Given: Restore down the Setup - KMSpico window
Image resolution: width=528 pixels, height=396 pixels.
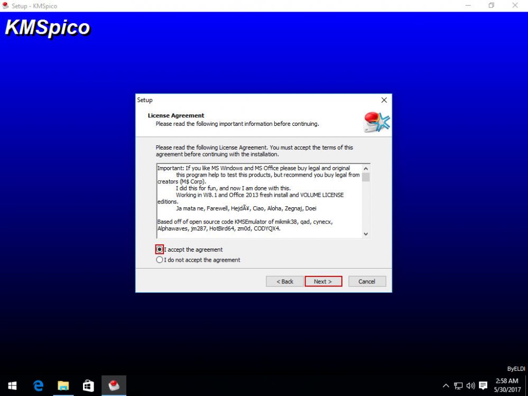Looking at the screenshot, I should pos(492,5).
